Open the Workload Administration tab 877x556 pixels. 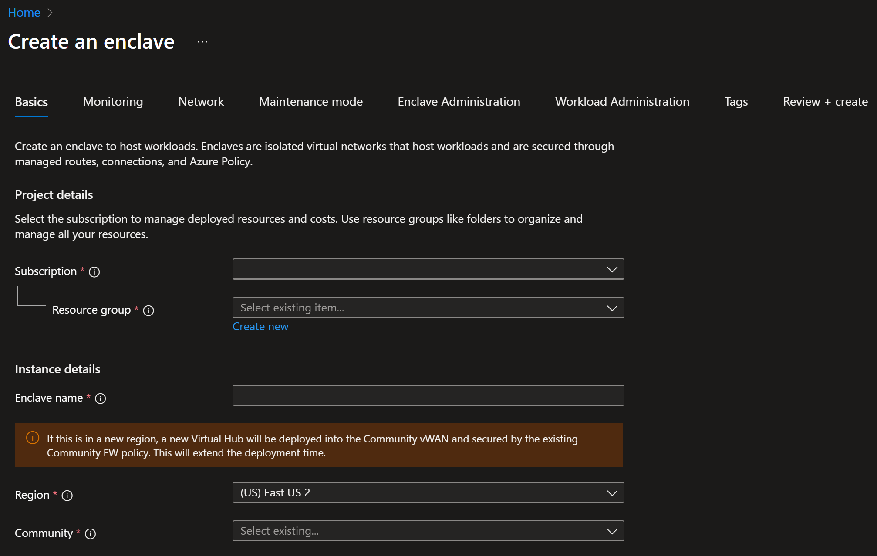[x=622, y=102]
